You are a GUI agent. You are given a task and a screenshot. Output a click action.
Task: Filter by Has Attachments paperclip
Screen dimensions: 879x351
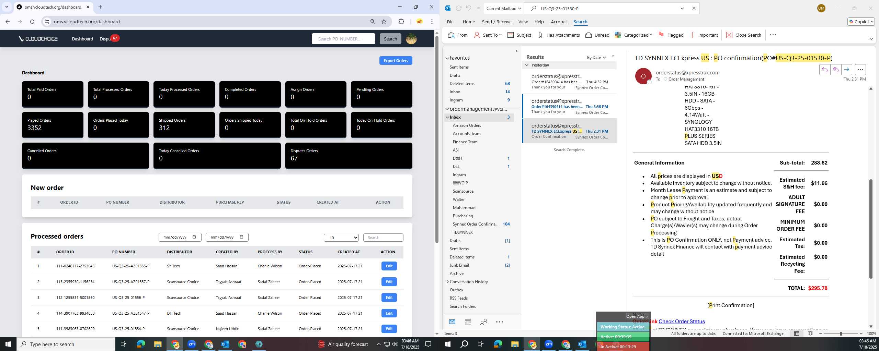(559, 35)
